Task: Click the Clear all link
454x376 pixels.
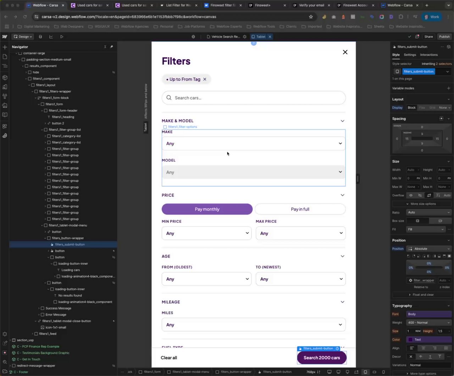Action: point(169,358)
